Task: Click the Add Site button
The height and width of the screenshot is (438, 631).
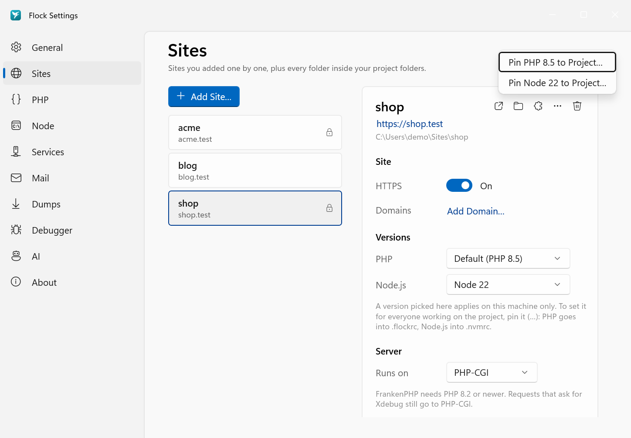Action: pyautogui.click(x=204, y=97)
